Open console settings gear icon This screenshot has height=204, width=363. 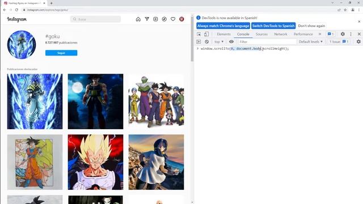(x=358, y=41)
